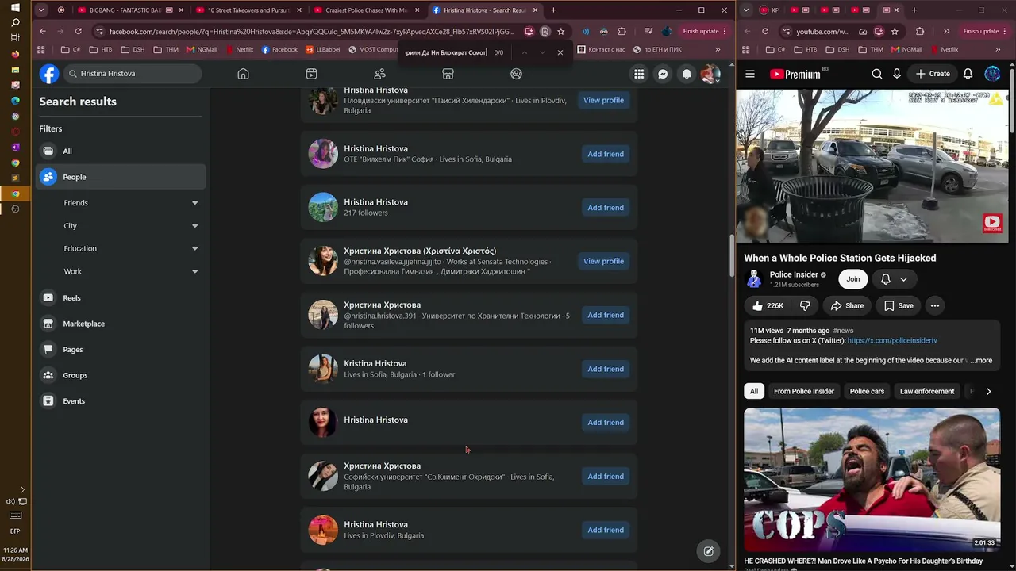Select the Pages search filter
1016x571 pixels.
(121, 350)
